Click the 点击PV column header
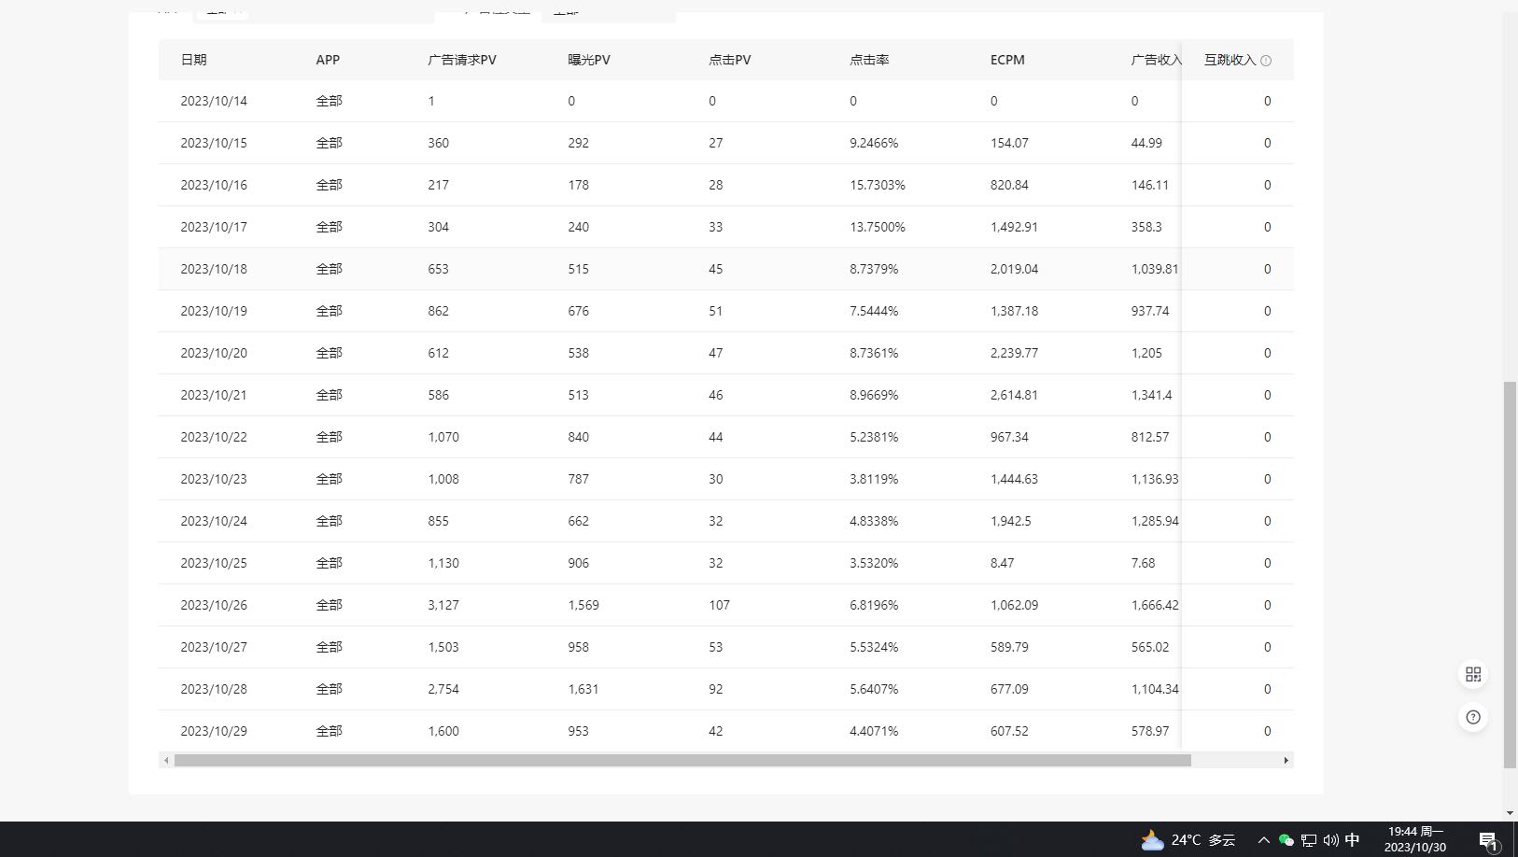The height and width of the screenshot is (857, 1518). pyautogui.click(x=730, y=60)
